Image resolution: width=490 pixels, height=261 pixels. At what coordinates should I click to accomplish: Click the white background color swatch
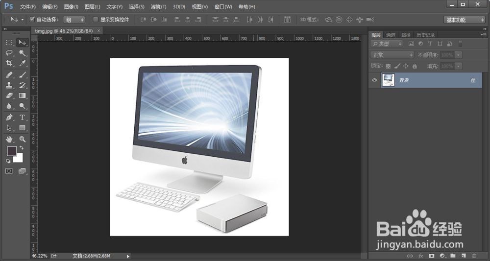[x=20, y=159]
